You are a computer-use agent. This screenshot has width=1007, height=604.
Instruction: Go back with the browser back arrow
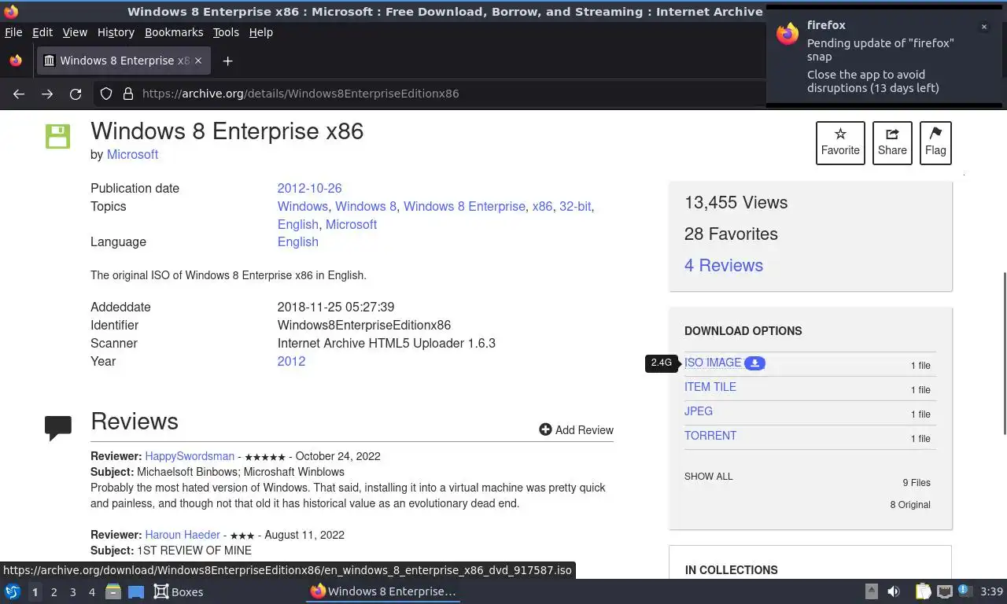(x=19, y=94)
